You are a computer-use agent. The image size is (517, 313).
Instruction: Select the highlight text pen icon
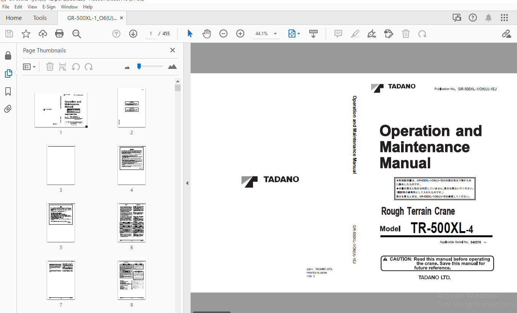coord(355,34)
